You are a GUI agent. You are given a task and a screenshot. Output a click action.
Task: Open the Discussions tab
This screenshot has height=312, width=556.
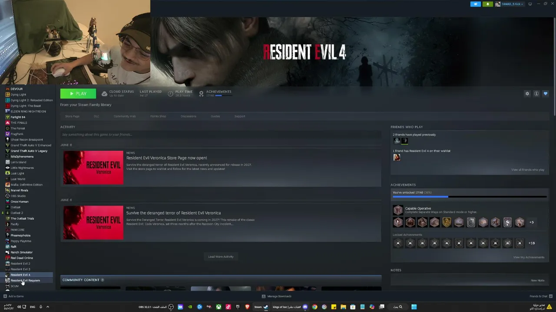click(x=189, y=116)
